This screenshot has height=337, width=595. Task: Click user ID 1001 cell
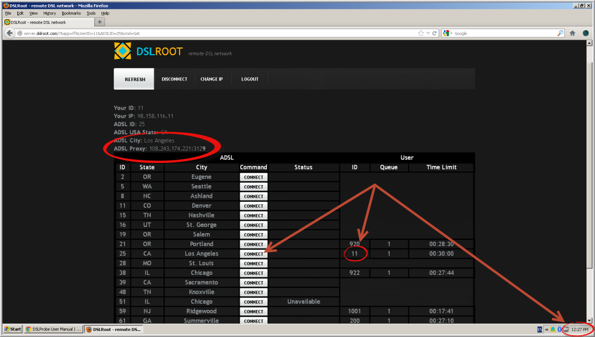[355, 311]
